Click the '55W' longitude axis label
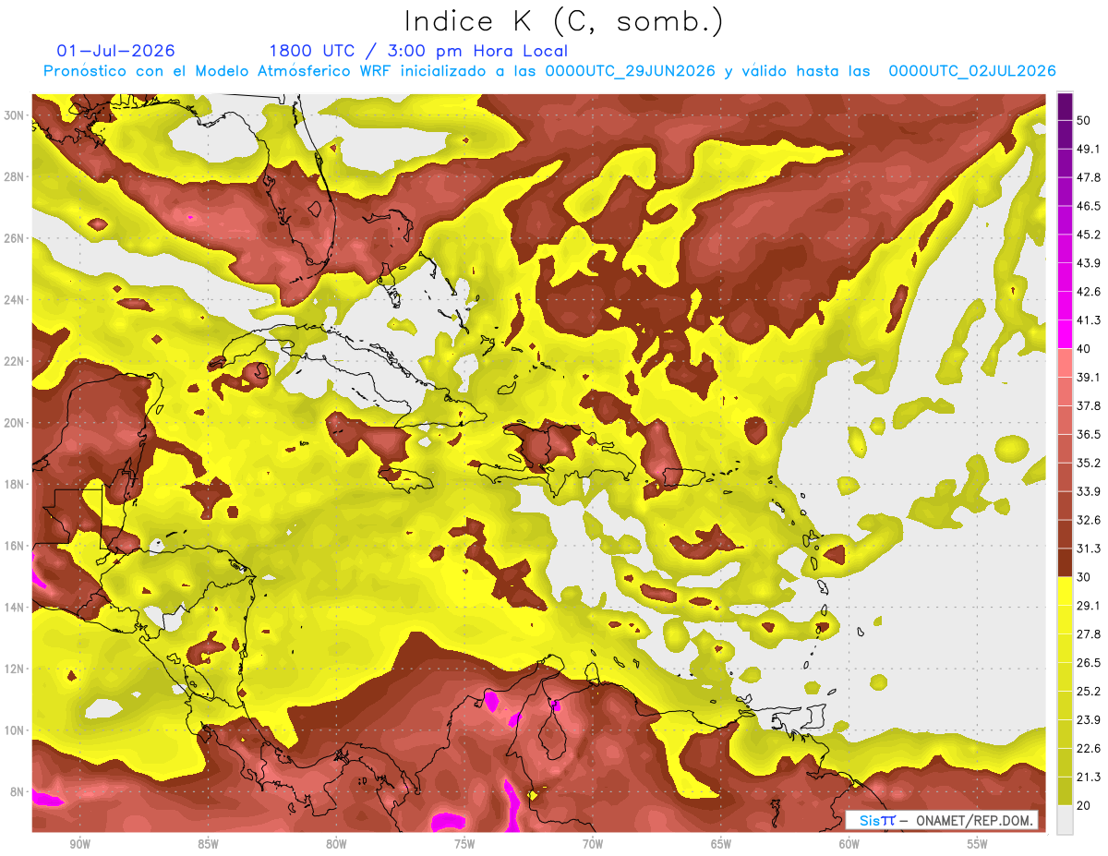Screen dimensions: 1108x856 coord(978,844)
